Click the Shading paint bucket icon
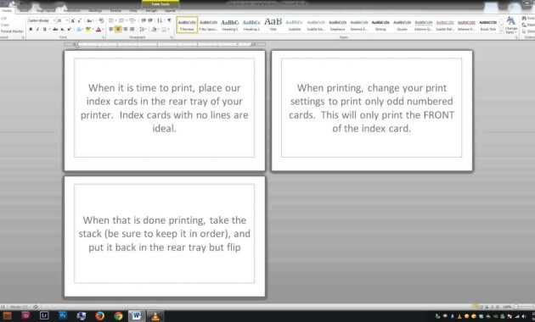The width and height of the screenshot is (535, 322). (x=154, y=30)
